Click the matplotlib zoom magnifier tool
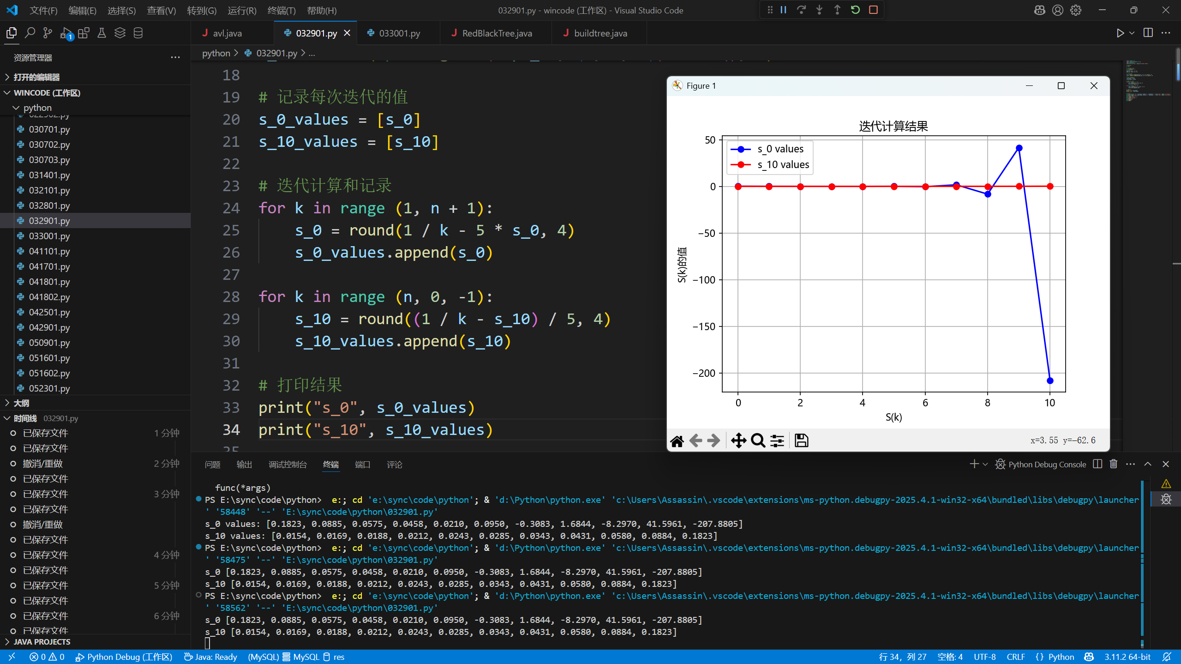 pos(757,441)
